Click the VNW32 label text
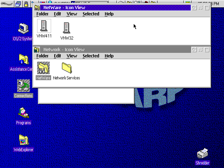 coord(67,38)
